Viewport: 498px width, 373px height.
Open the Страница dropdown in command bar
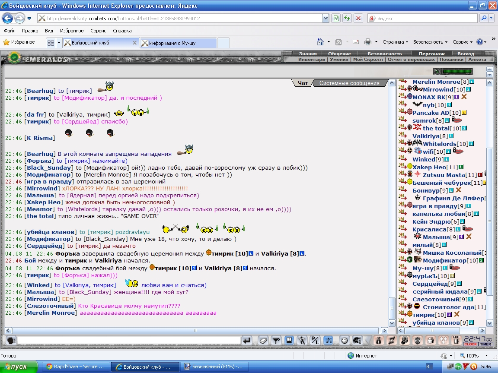pyautogui.click(x=395, y=42)
